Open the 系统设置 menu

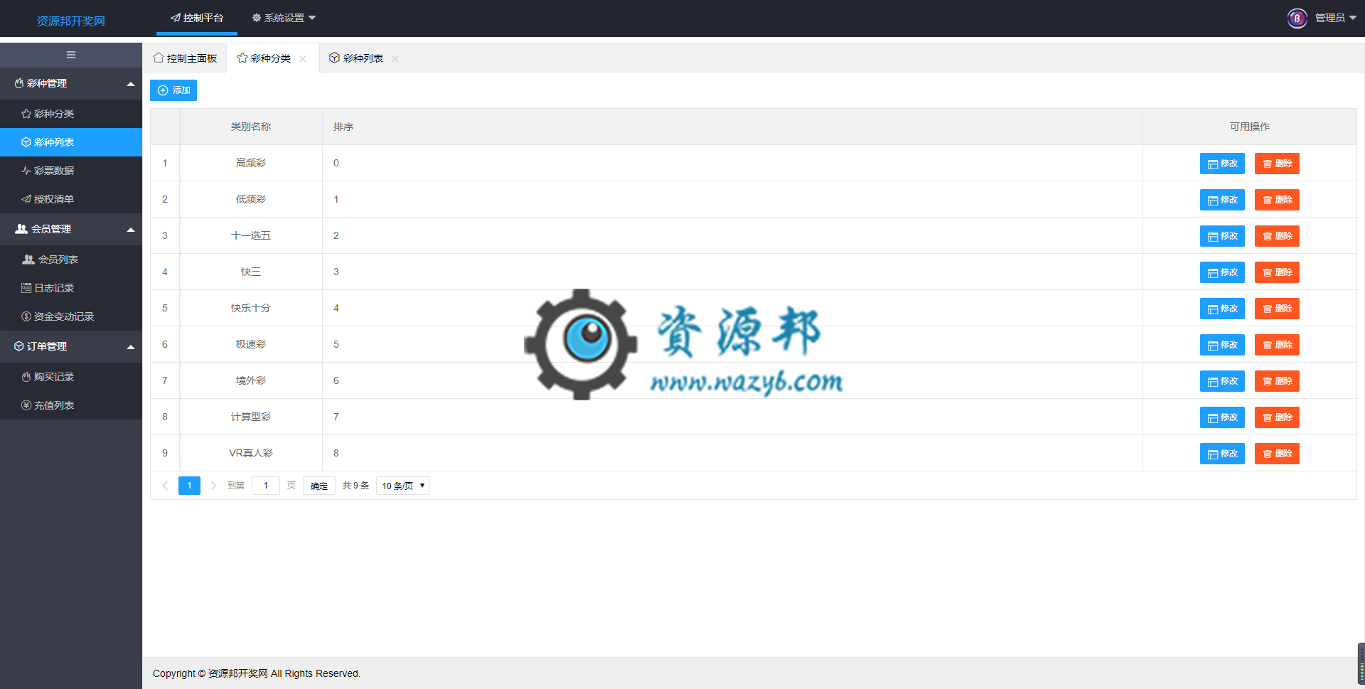pos(284,18)
